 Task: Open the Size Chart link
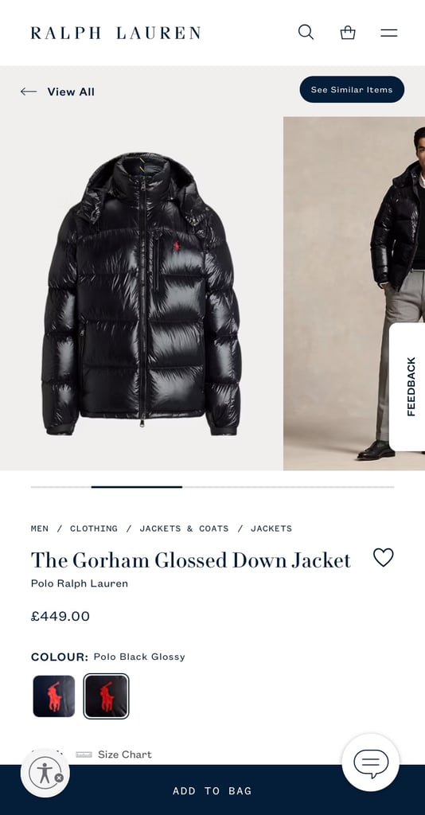click(x=125, y=755)
